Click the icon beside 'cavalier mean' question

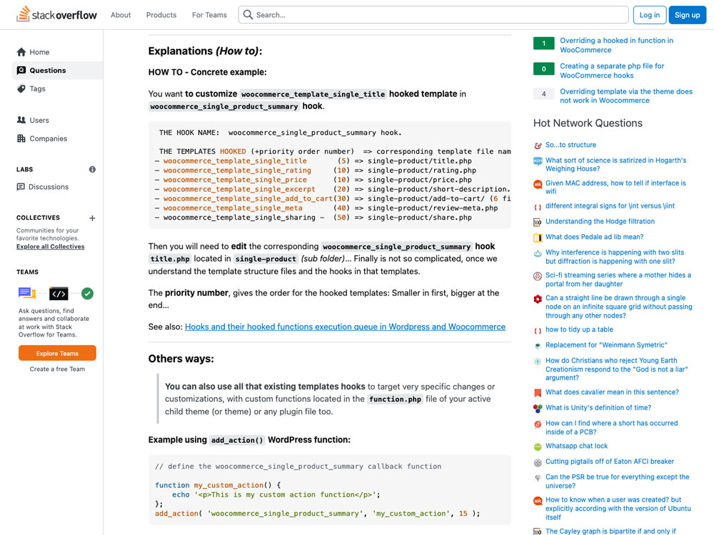[x=538, y=392]
